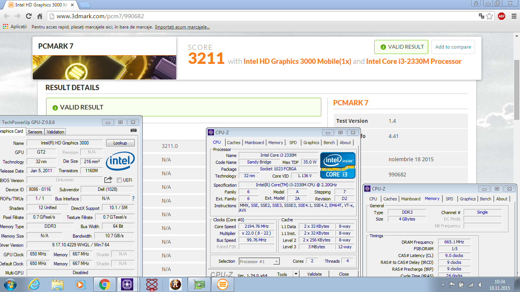Open SPD tab in CPU-Z processor window
Screen dimensions: 520x292
[x=293, y=143]
